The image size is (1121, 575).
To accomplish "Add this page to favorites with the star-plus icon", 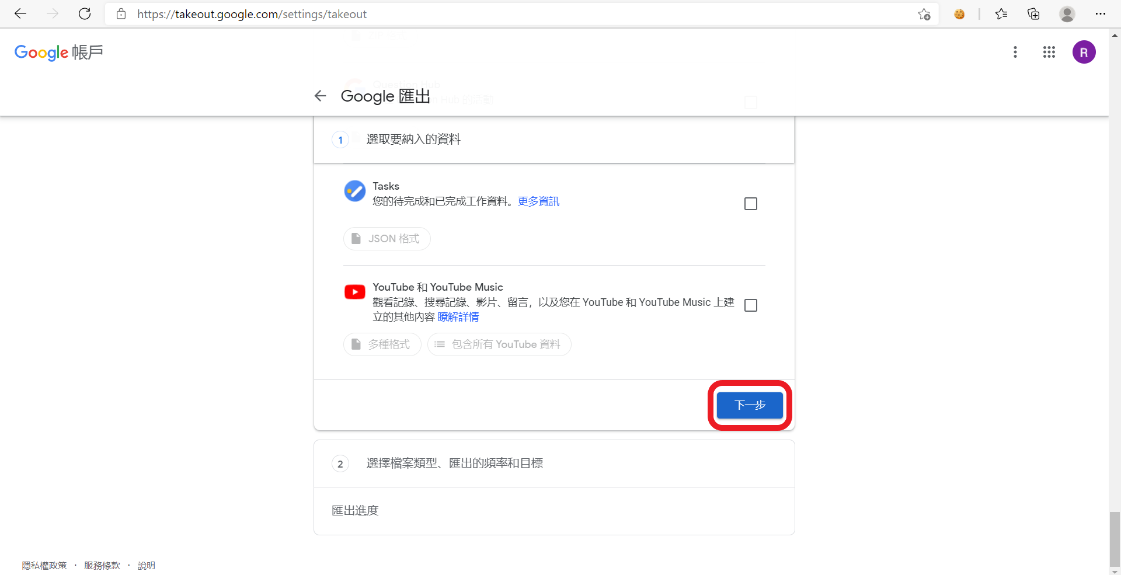I will click(924, 14).
